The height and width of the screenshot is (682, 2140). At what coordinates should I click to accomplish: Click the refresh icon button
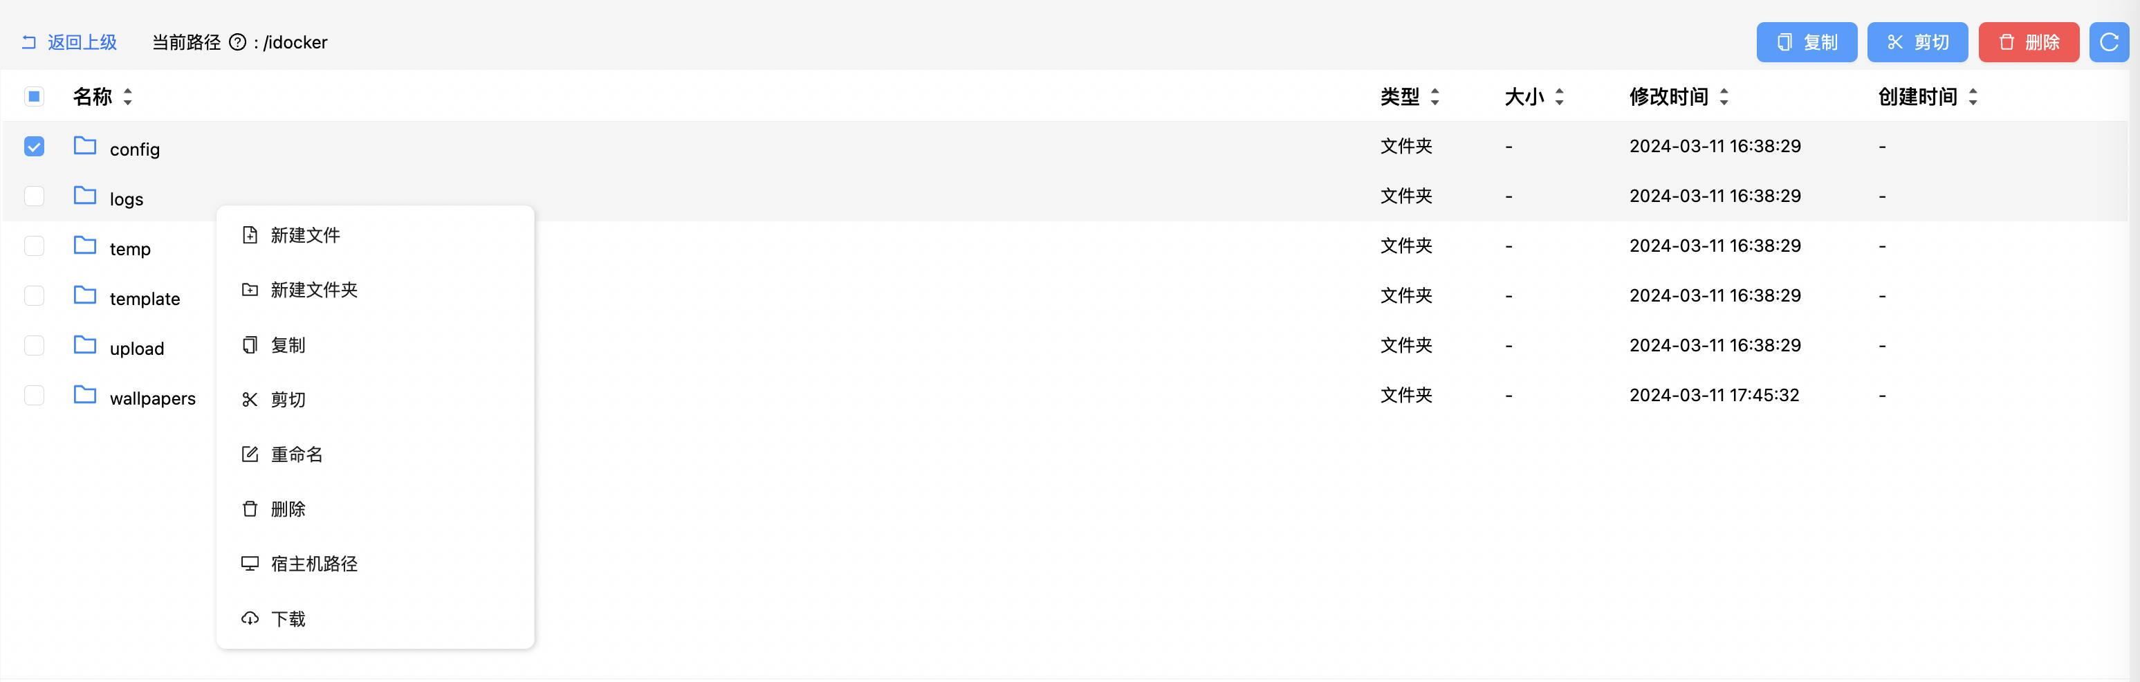click(x=2108, y=42)
